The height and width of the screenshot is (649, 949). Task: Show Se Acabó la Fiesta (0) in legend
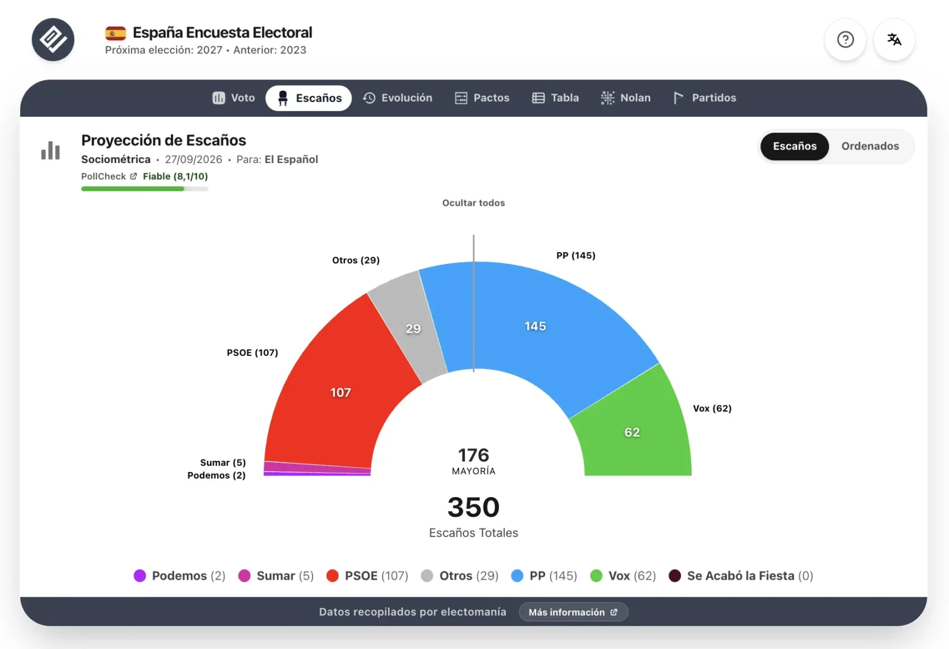(741, 575)
